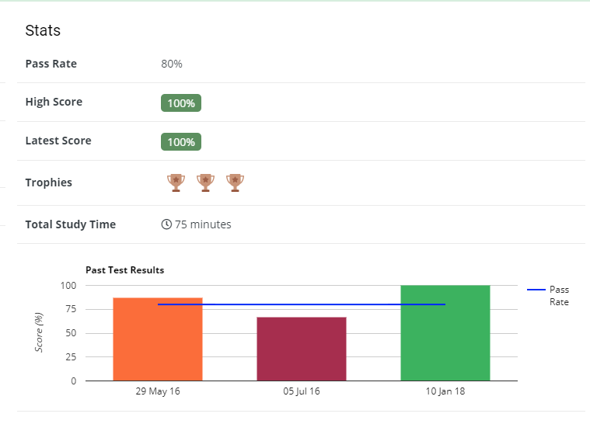Toggle the Pass Rate legend label
Image resolution: width=590 pixels, height=431 pixels.
(x=559, y=295)
